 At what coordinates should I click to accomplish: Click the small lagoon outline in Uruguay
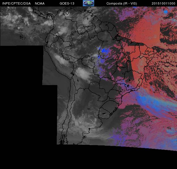click(x=104, y=114)
